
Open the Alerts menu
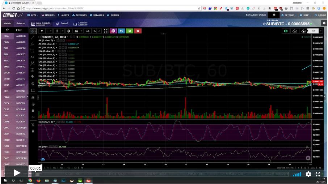[x=63, y=15]
